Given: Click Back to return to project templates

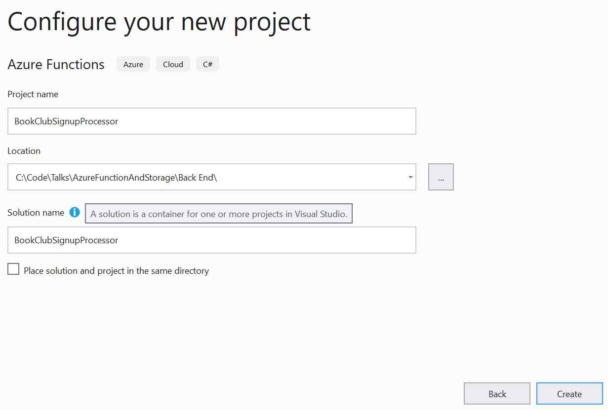Looking at the screenshot, I should [x=496, y=393].
